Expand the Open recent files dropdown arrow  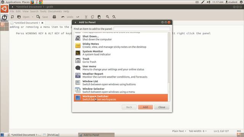[32, 17]
